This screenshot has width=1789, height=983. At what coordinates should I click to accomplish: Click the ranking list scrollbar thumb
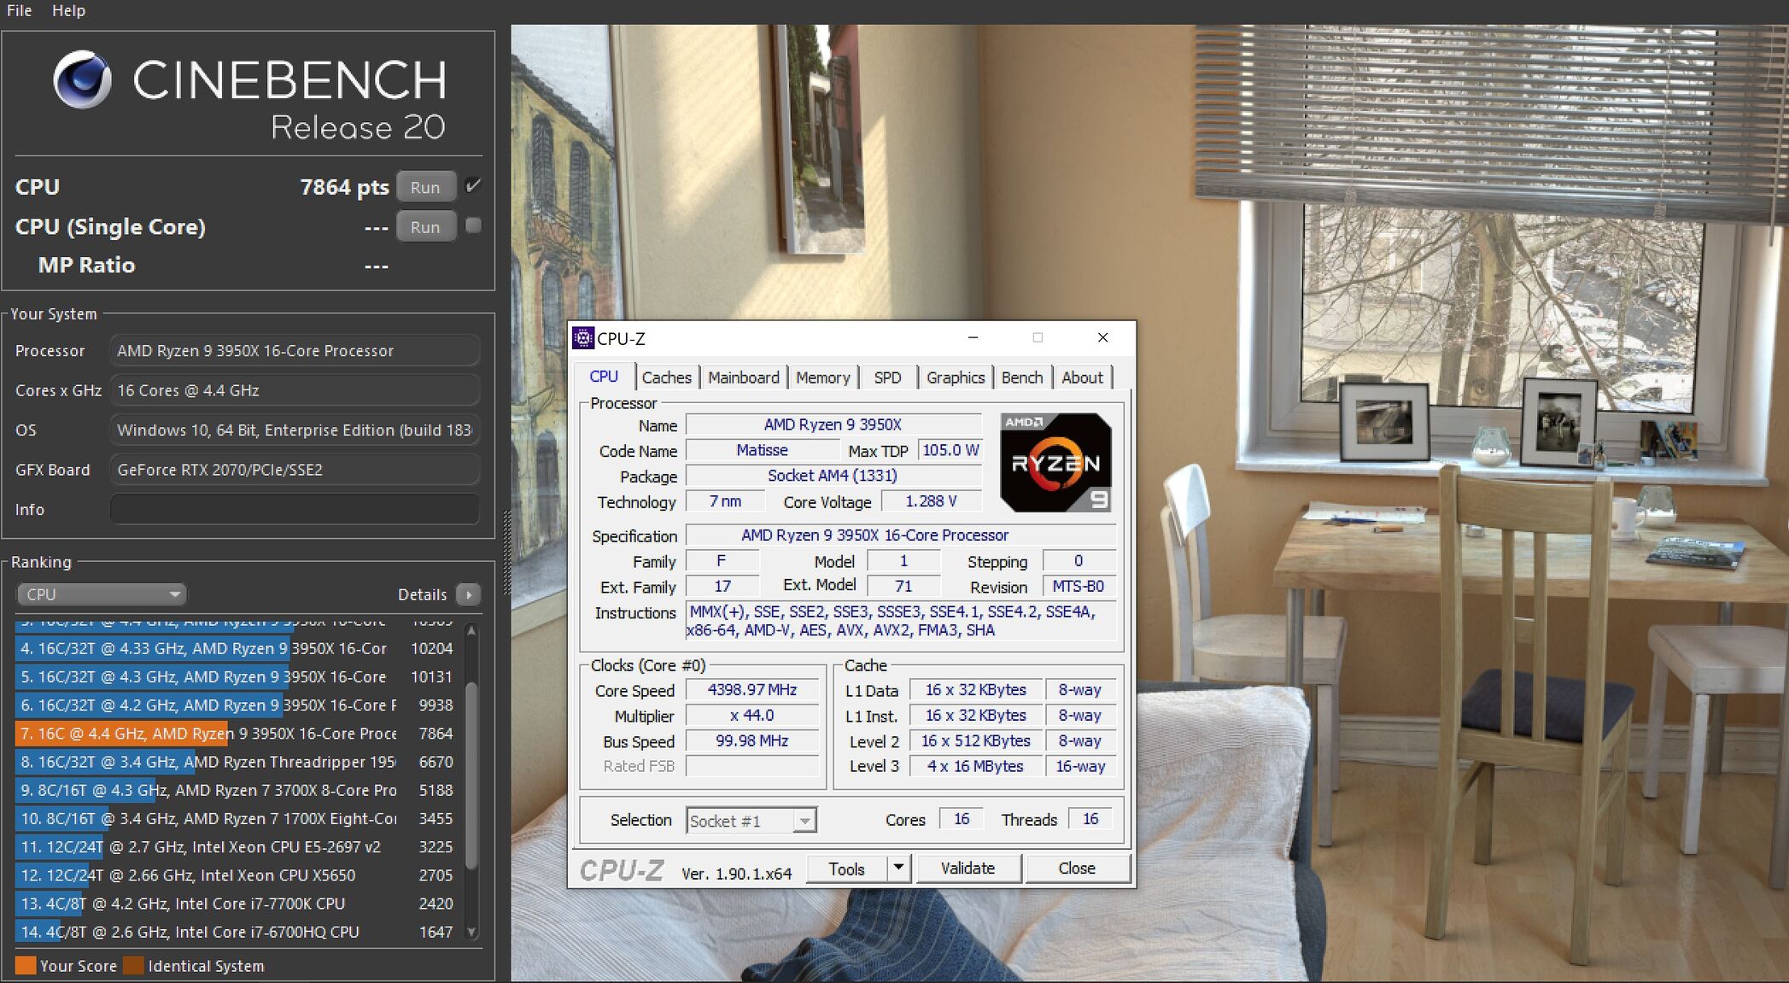tap(471, 777)
